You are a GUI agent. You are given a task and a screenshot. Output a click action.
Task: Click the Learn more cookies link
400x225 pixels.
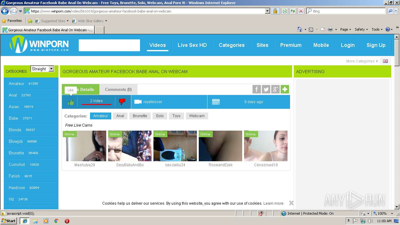pyautogui.click(x=273, y=203)
